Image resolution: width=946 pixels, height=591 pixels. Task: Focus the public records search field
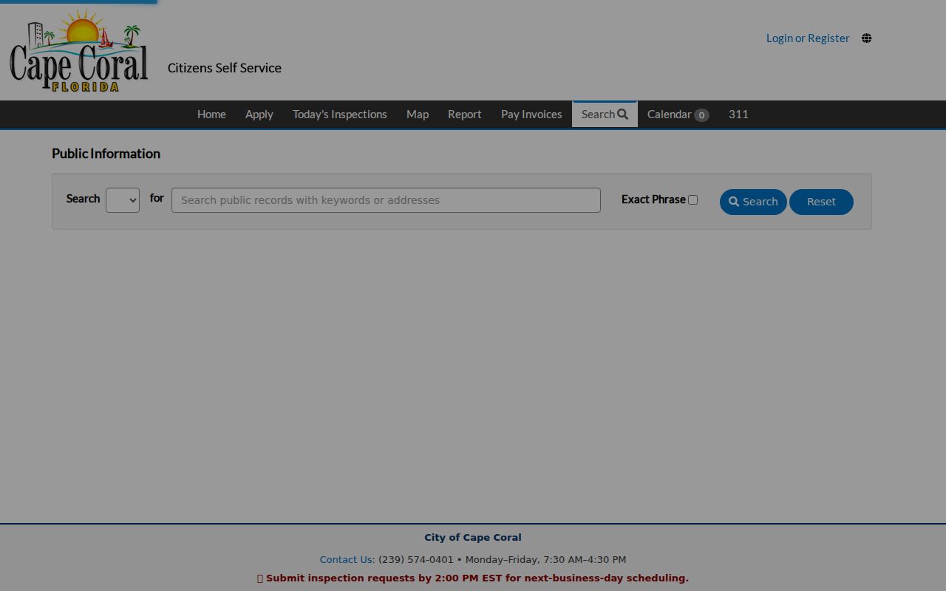(x=386, y=200)
